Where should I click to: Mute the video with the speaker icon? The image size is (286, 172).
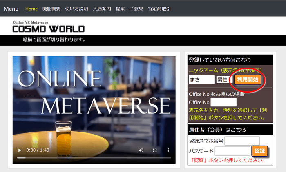point(141,150)
